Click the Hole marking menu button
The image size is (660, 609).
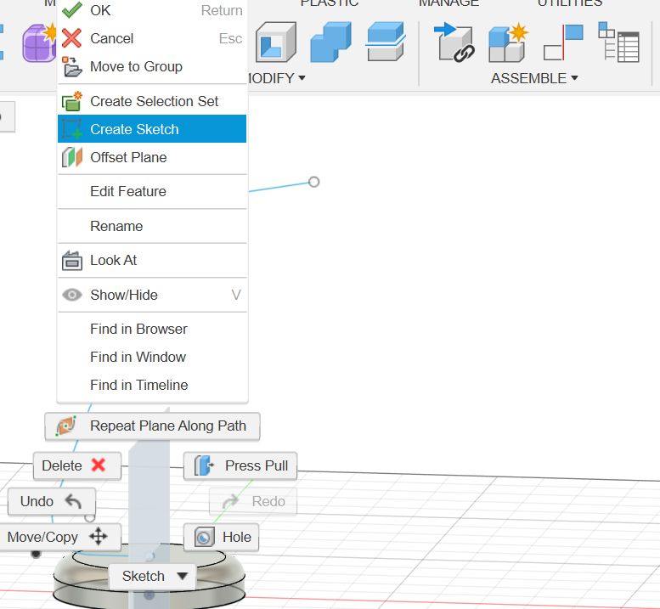222,537
